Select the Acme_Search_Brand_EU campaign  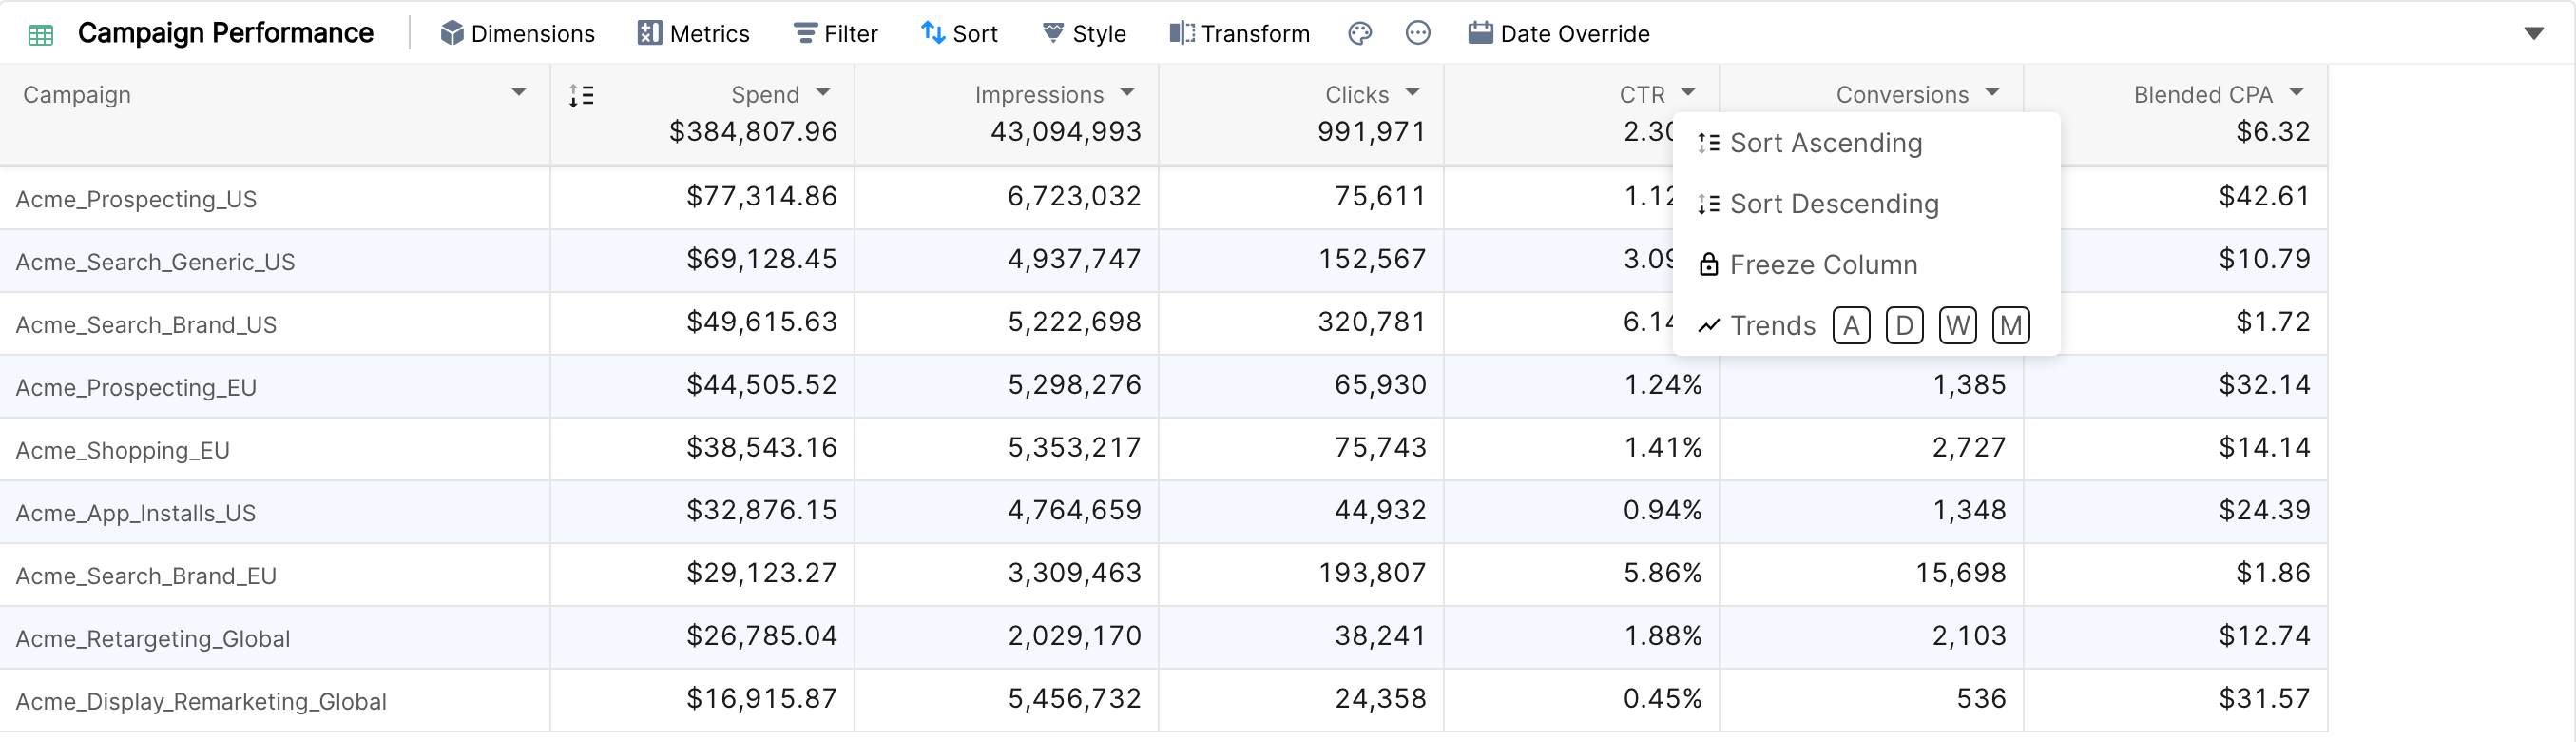point(146,576)
